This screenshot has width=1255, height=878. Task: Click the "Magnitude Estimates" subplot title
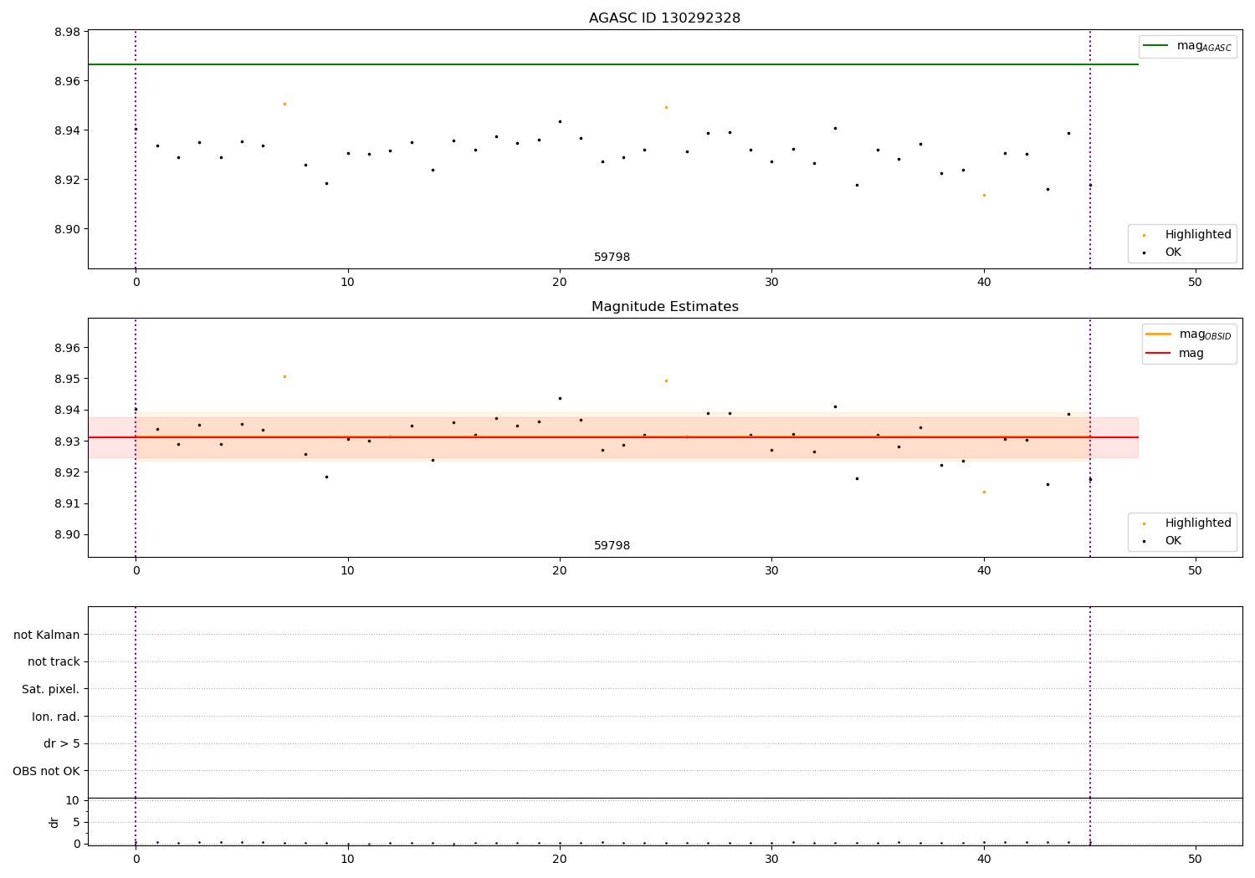pos(664,307)
